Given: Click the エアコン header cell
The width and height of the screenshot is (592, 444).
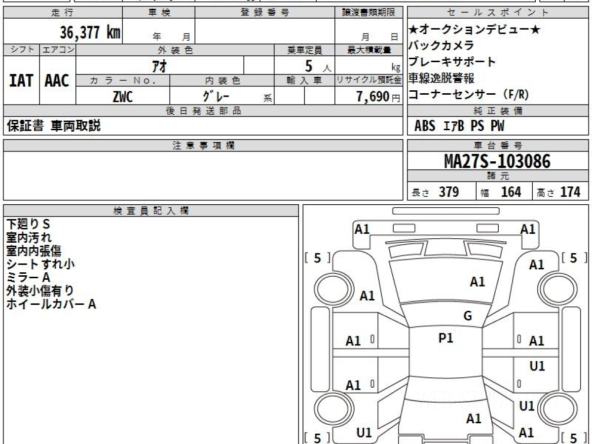Looking at the screenshot, I should (x=58, y=50).
